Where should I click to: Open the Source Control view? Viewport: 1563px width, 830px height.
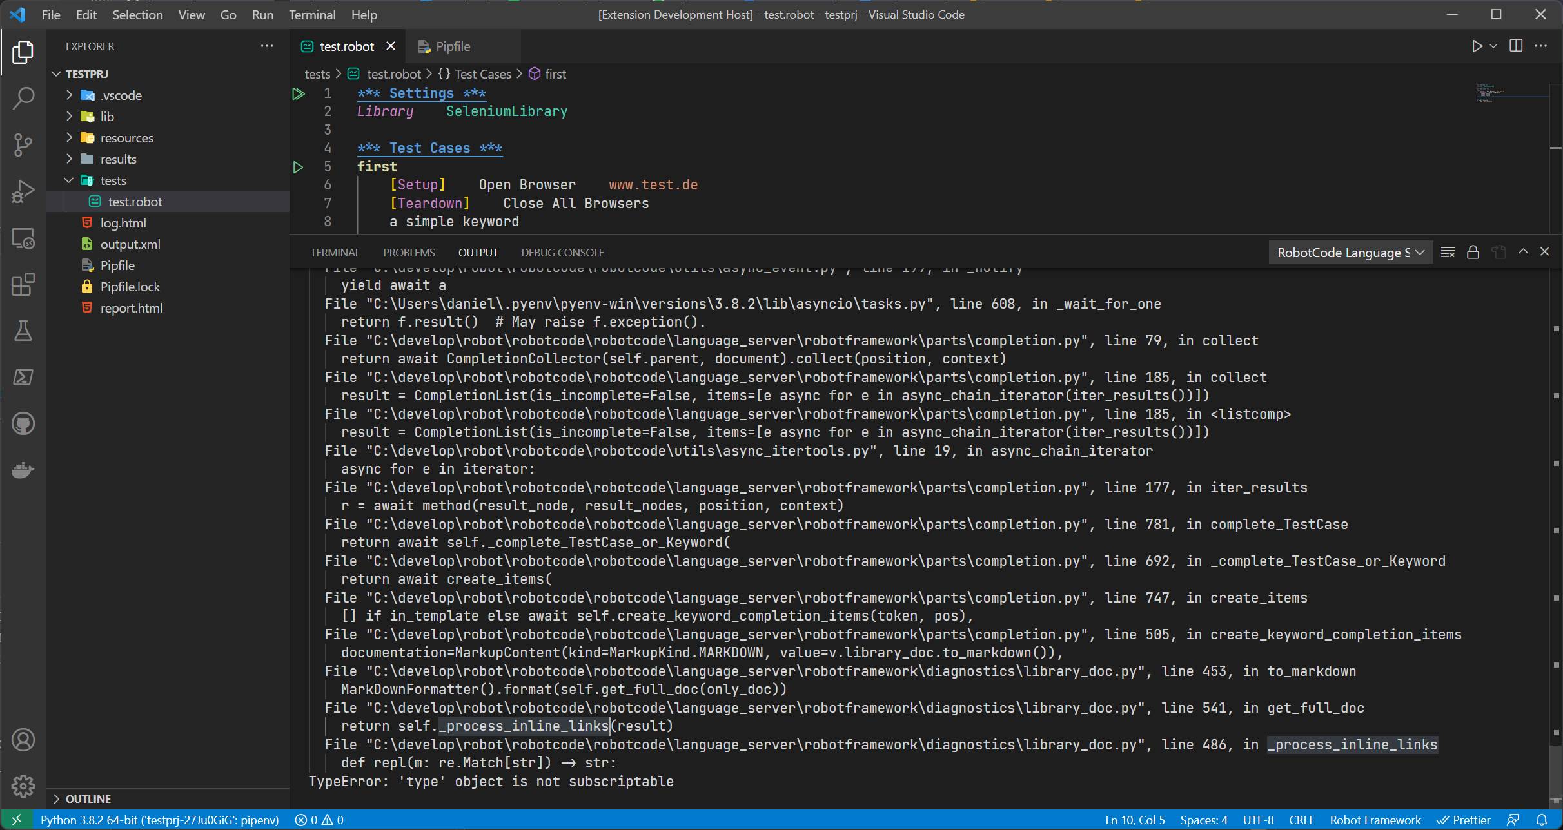[23, 144]
